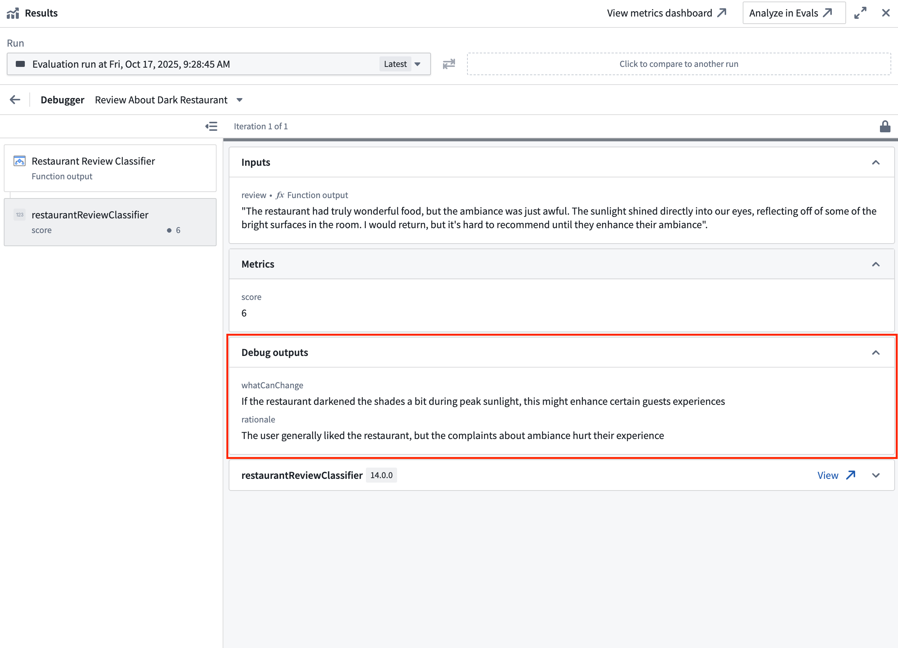This screenshot has width=898, height=648.
Task: Collapse the Inputs section
Action: click(876, 162)
